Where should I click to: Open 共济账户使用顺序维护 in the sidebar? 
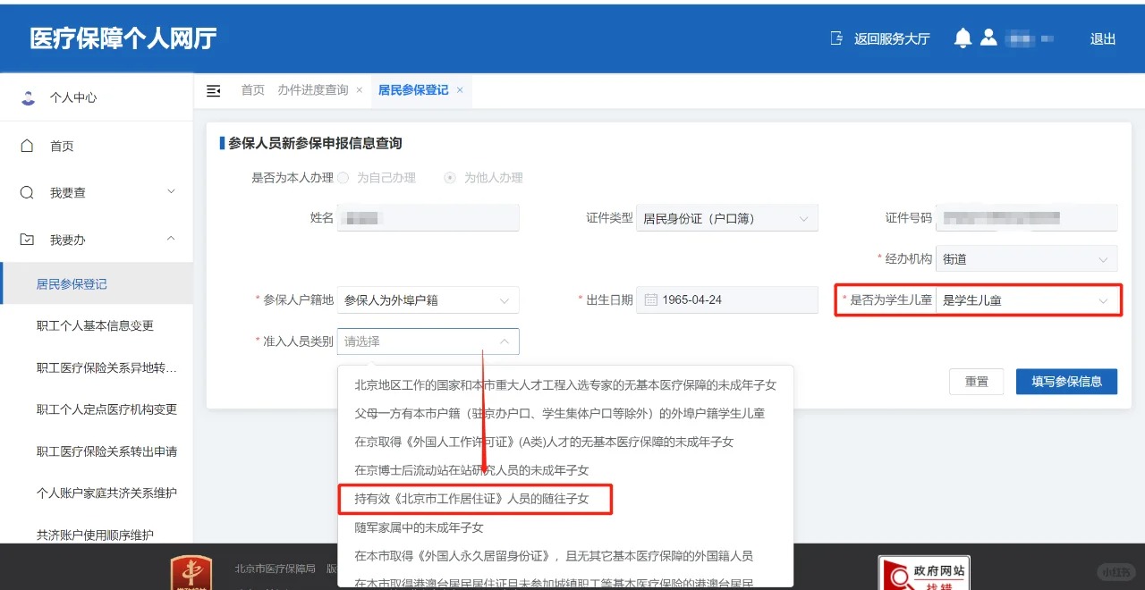coord(97,535)
